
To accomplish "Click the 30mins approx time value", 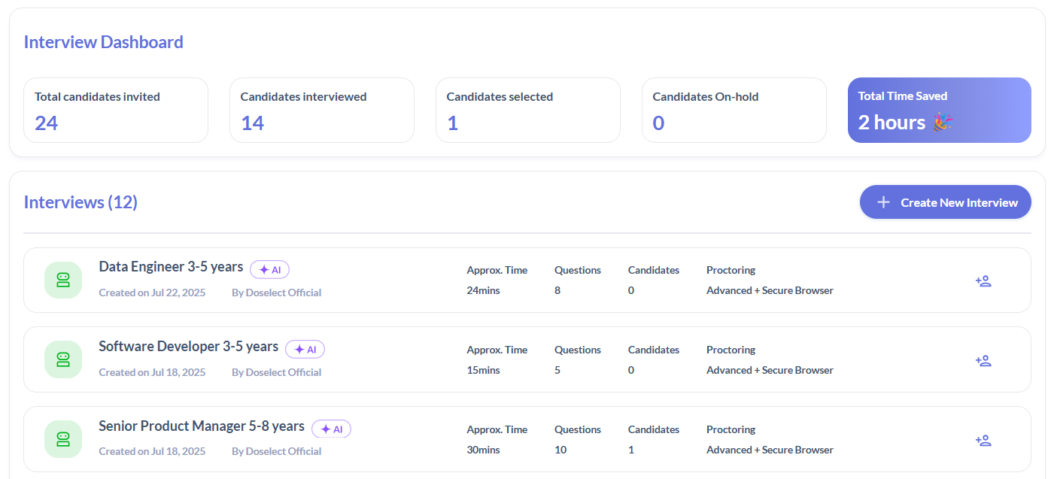I will coord(483,450).
